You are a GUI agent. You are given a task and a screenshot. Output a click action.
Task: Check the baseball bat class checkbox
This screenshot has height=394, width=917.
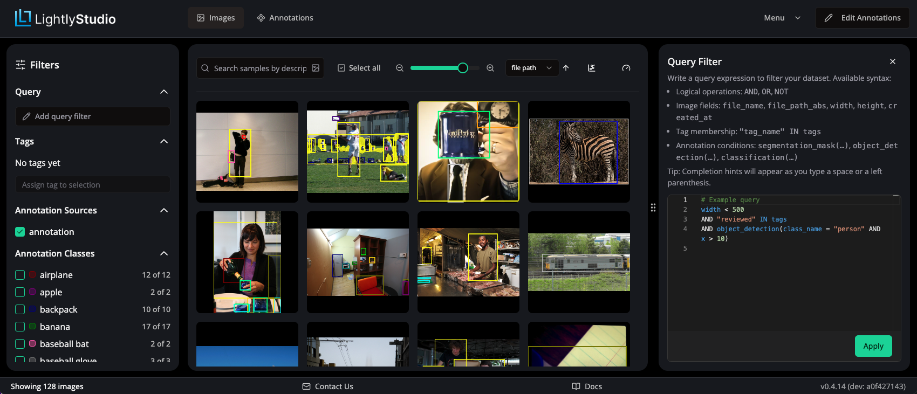(x=20, y=344)
